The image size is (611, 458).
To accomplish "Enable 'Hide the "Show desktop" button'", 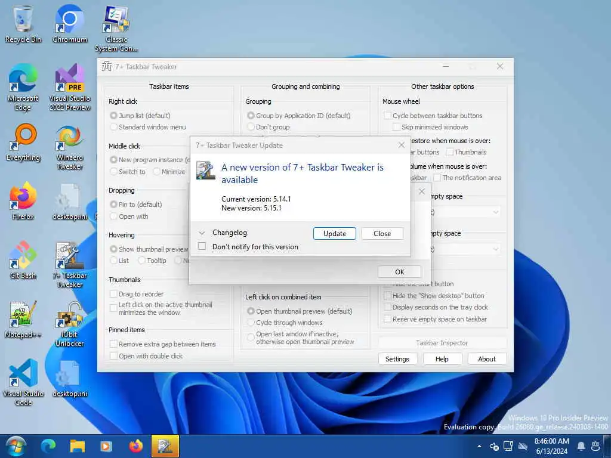I will pos(387,296).
